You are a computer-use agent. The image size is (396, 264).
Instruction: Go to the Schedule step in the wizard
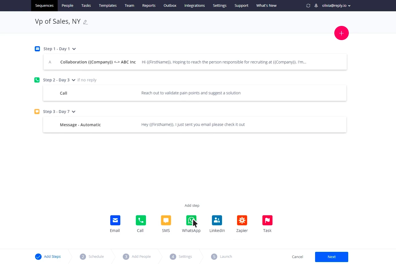click(x=92, y=256)
